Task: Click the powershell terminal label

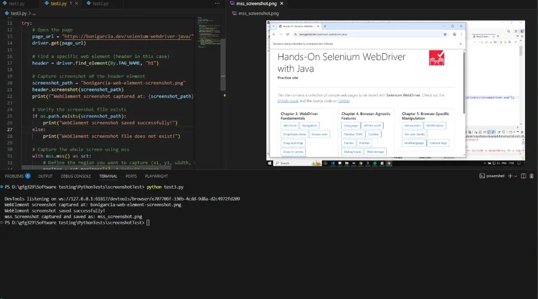Action: 495,176
